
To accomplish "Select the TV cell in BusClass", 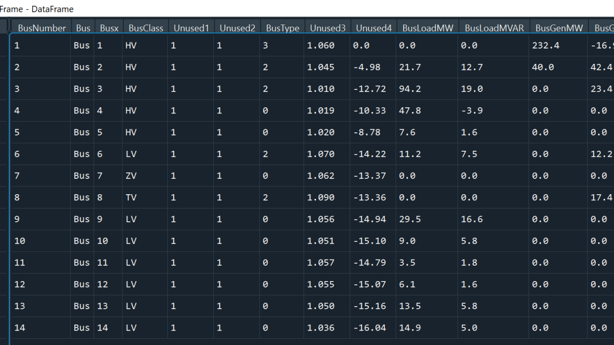I will 131,197.
